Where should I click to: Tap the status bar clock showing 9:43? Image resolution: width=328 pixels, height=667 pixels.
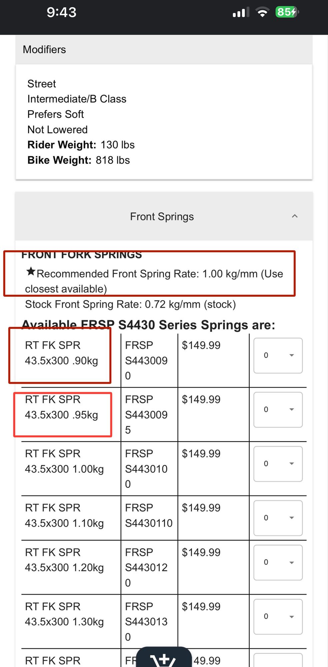click(61, 13)
